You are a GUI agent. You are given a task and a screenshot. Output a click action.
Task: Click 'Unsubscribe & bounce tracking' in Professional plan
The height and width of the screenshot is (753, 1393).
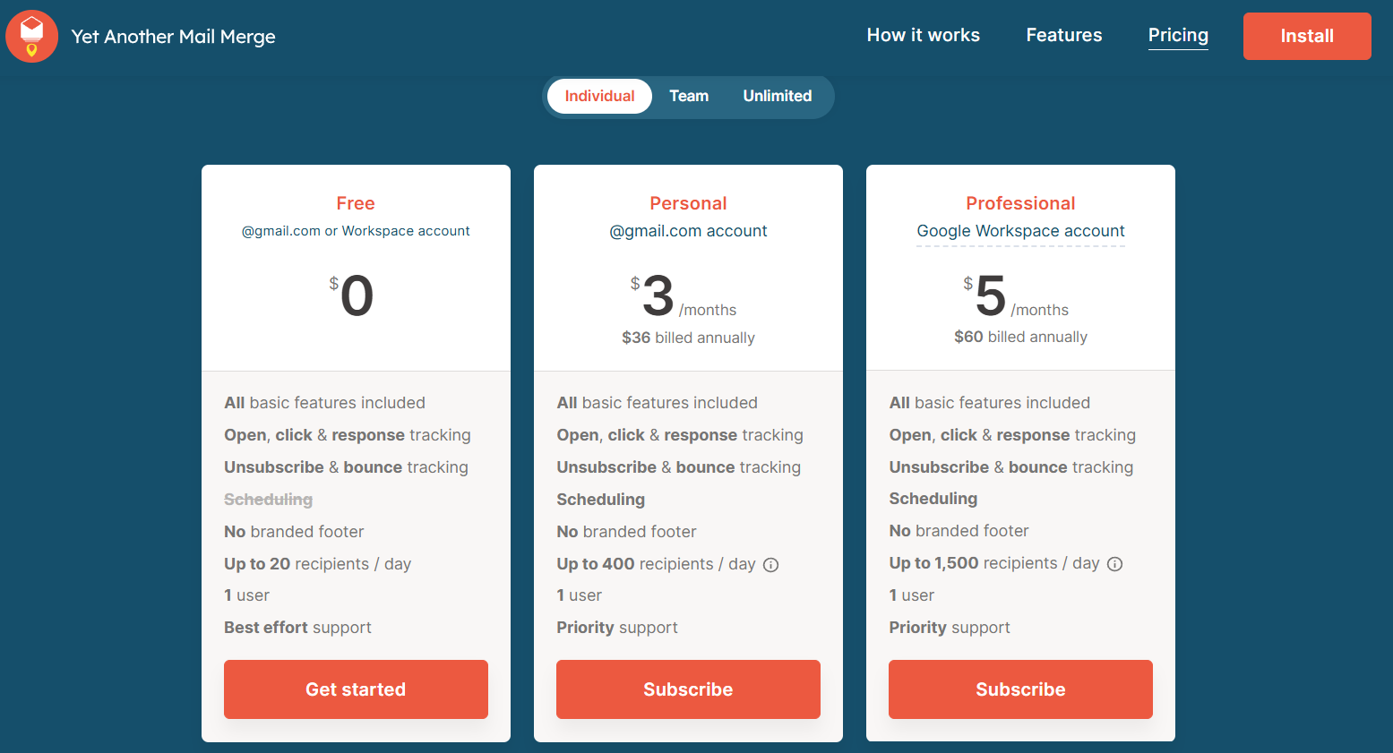point(1010,467)
